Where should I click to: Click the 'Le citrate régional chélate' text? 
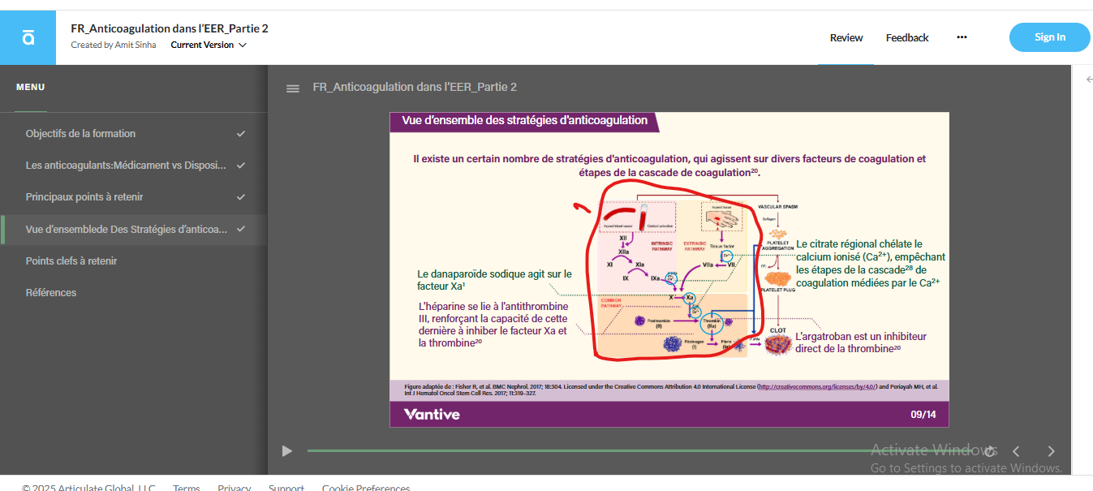[870, 263]
